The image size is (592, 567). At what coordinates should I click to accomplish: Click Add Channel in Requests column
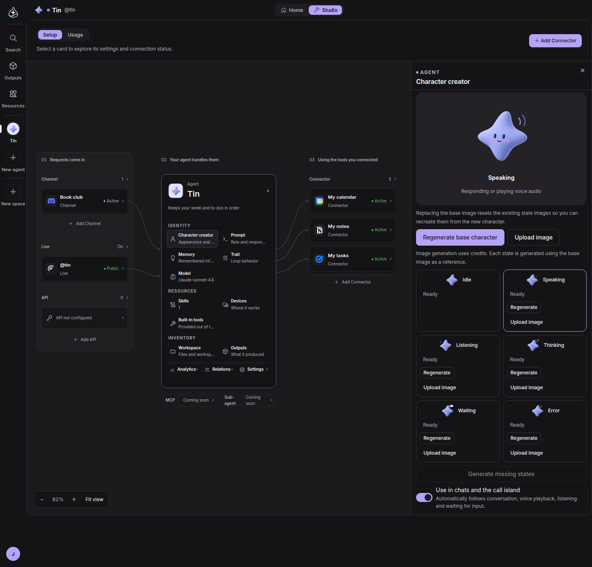click(x=85, y=223)
